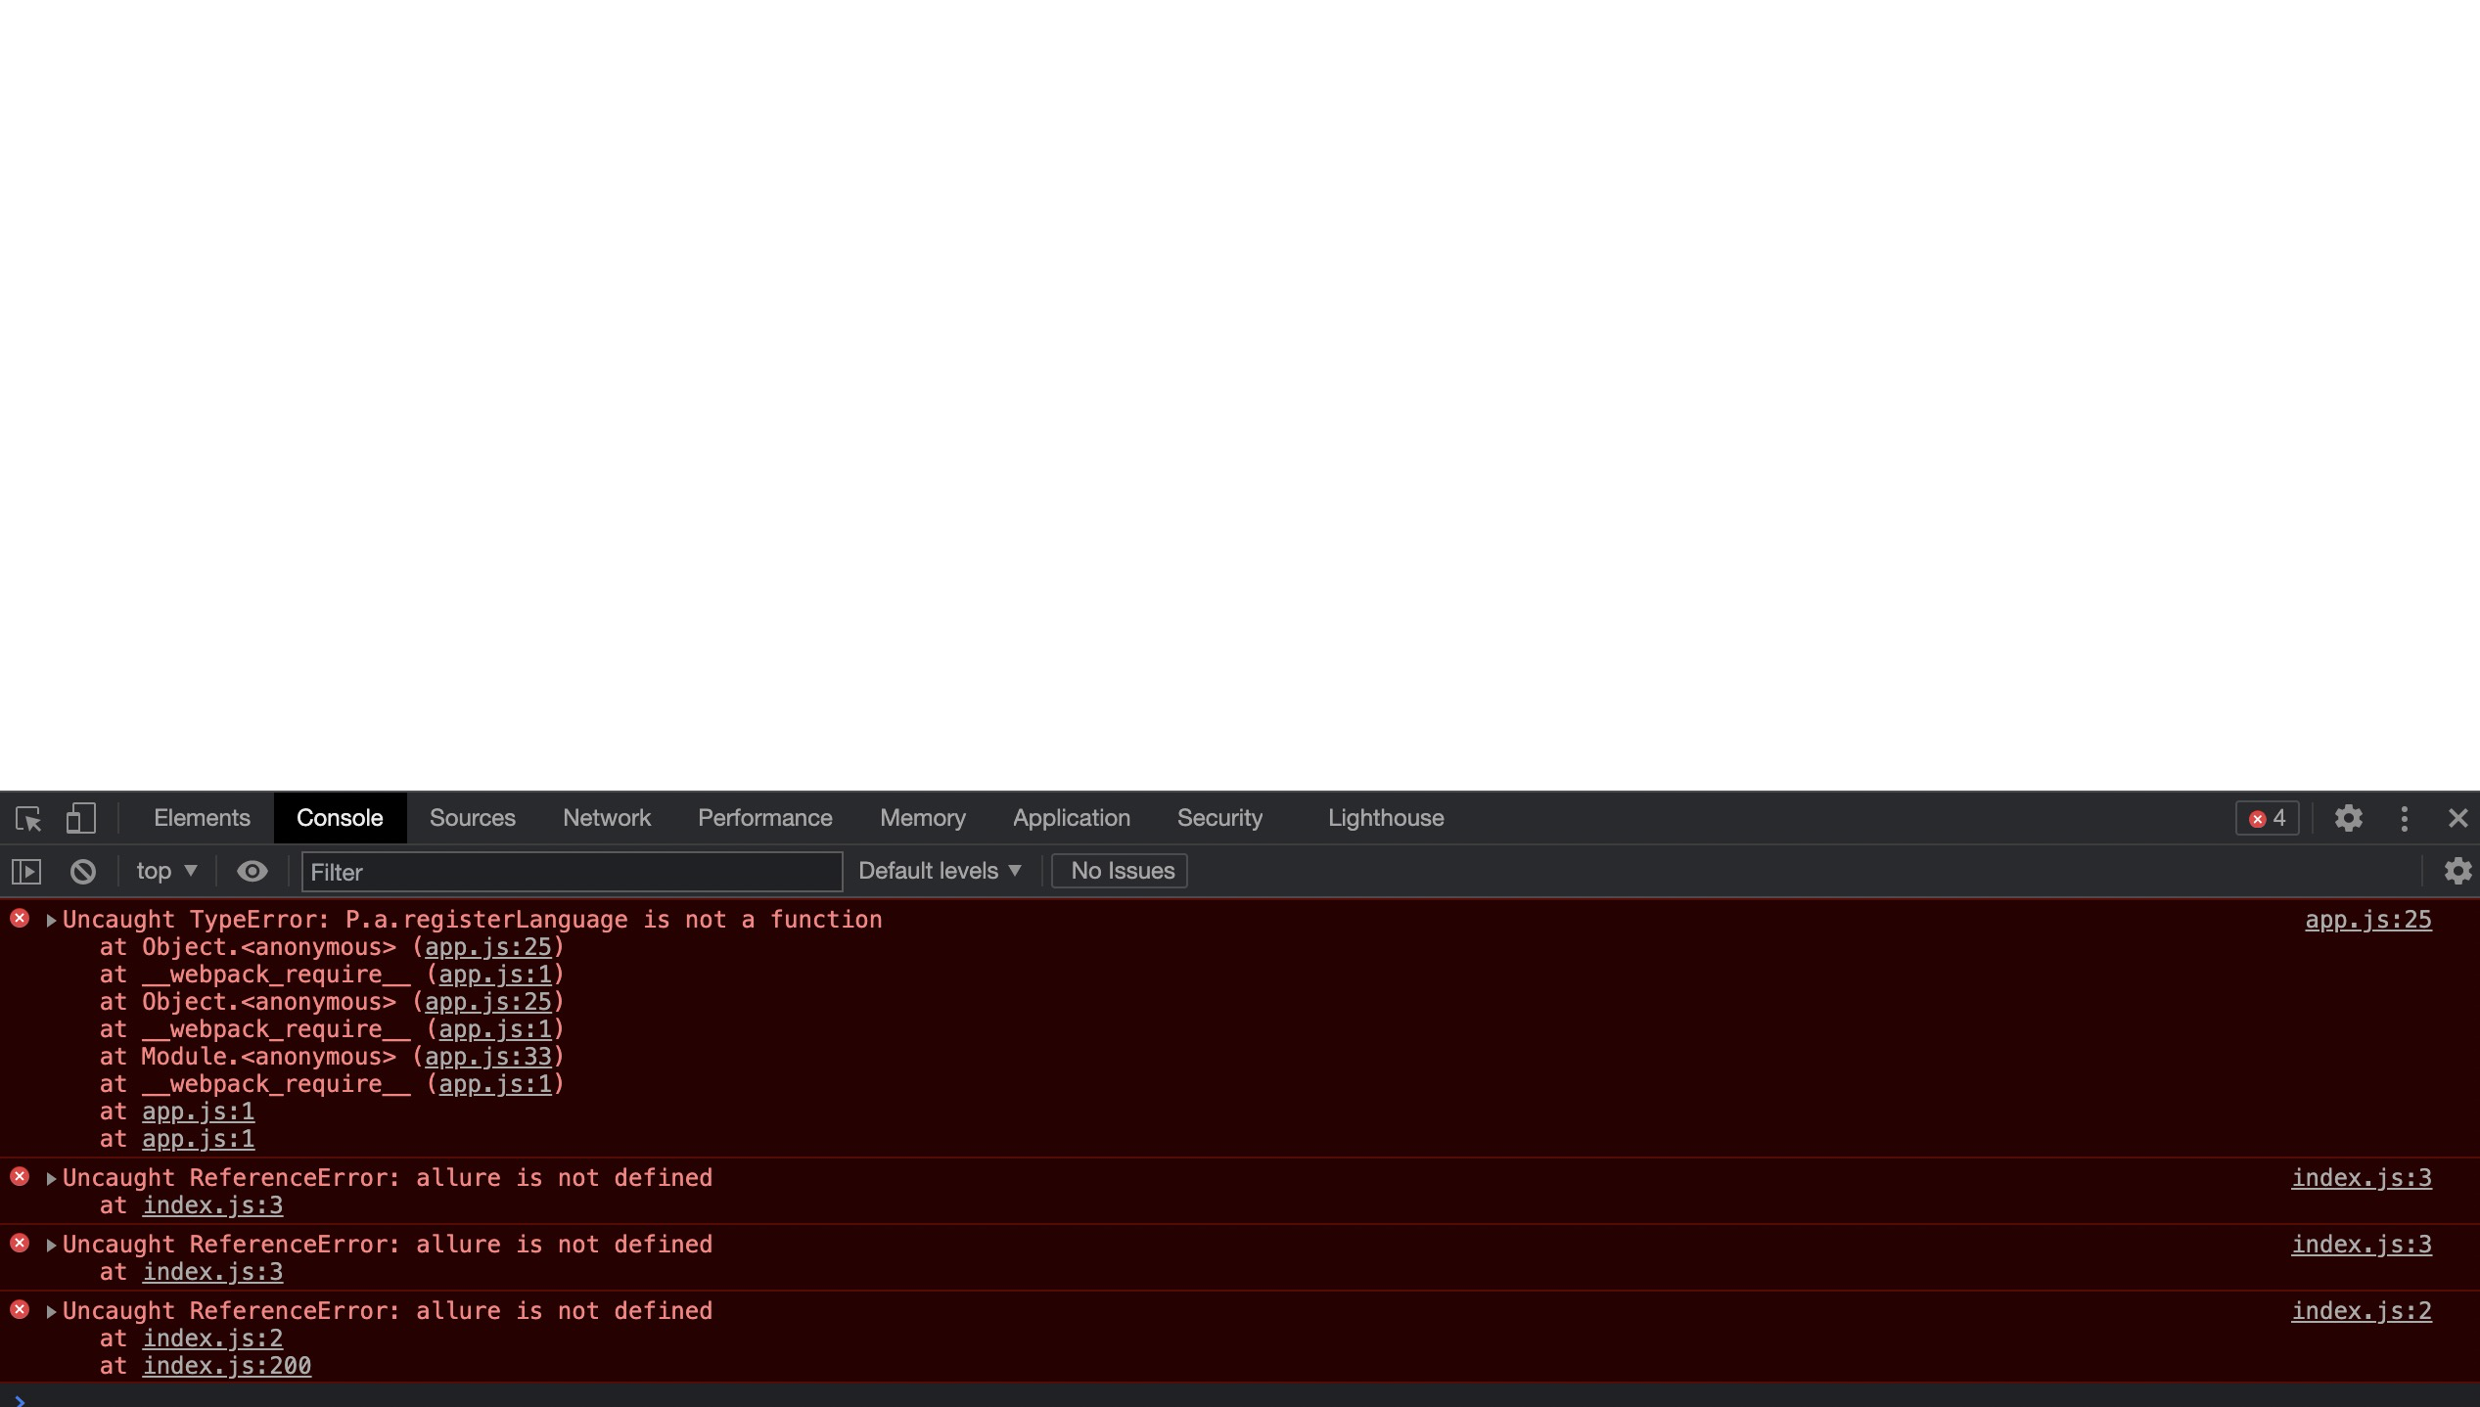Focus the console Filter input field
Viewport: 2480px width, 1407px height.
click(x=572, y=872)
